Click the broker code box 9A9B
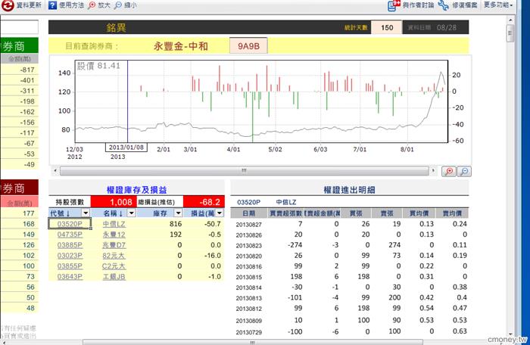 [x=248, y=46]
